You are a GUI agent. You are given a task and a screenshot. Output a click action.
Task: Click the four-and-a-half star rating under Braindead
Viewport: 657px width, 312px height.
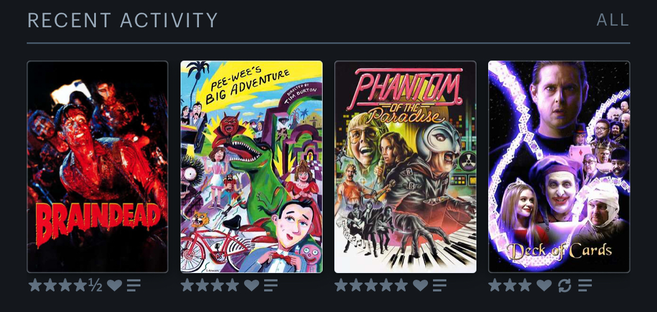coord(65,285)
